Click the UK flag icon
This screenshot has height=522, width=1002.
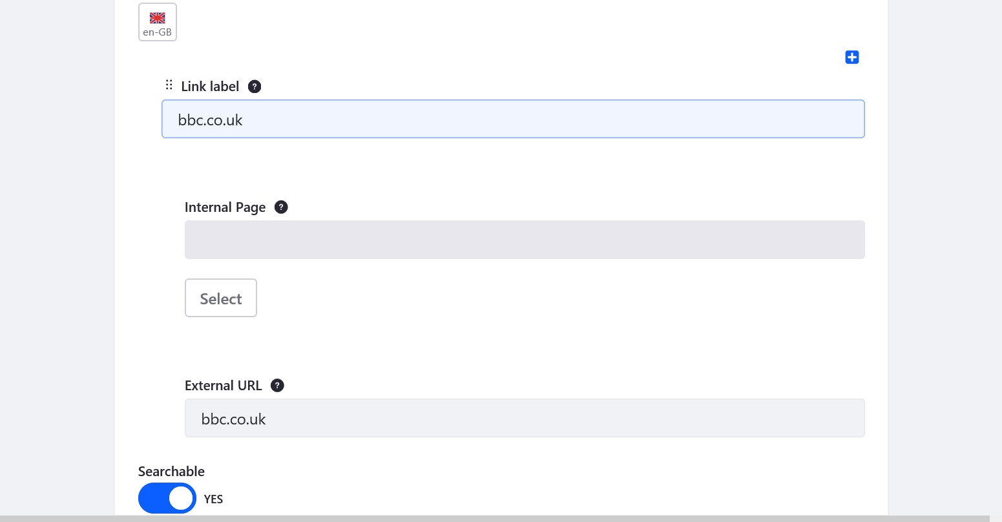click(x=158, y=18)
